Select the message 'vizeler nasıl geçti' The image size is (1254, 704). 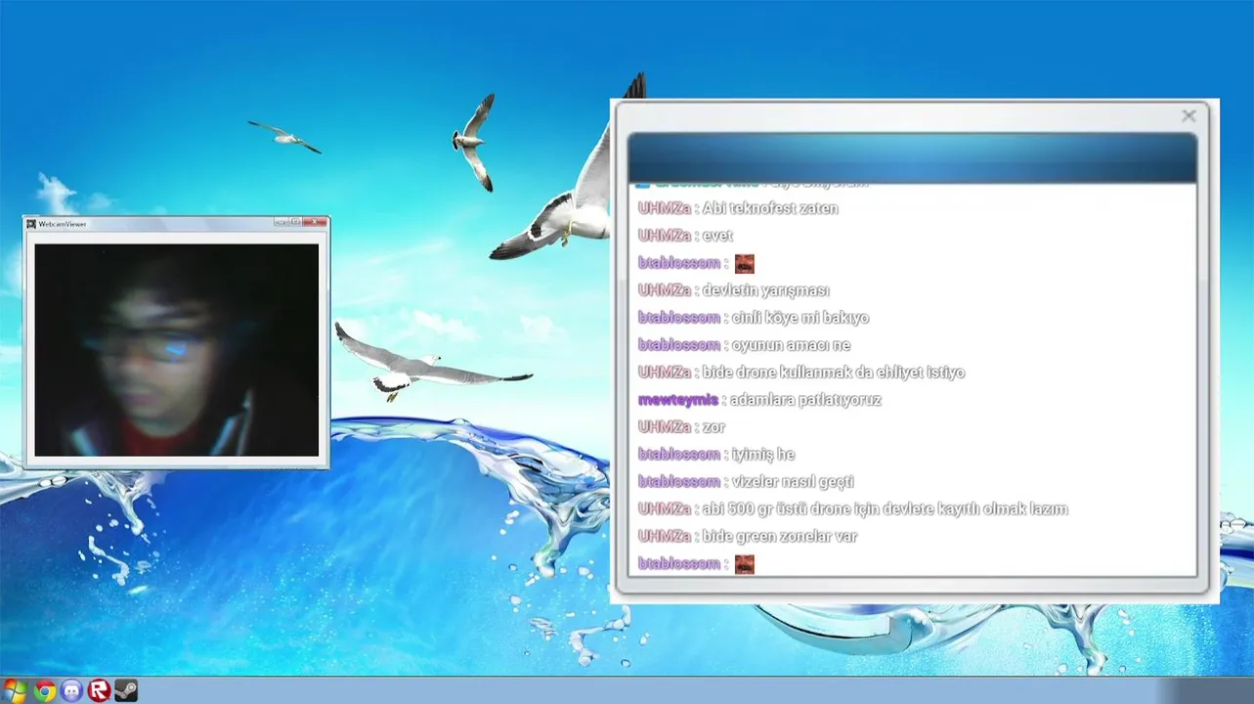pyautogui.click(x=793, y=482)
